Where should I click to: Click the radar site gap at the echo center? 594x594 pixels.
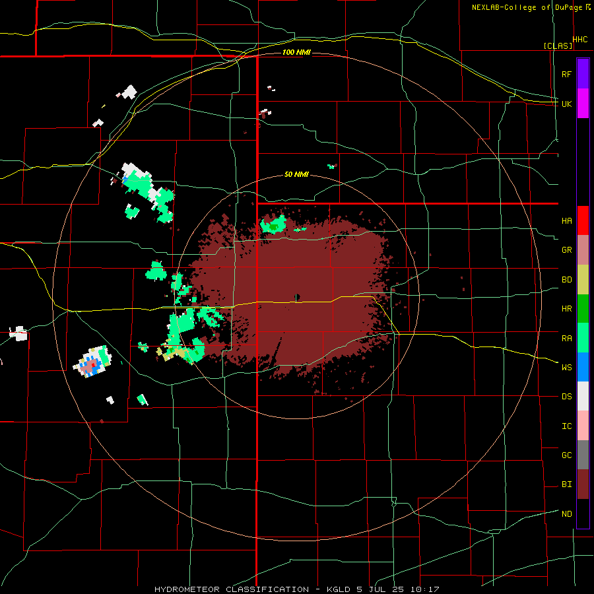(298, 297)
